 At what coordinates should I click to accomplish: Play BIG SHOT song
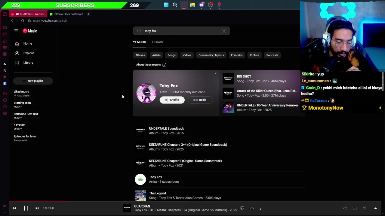click(261, 79)
